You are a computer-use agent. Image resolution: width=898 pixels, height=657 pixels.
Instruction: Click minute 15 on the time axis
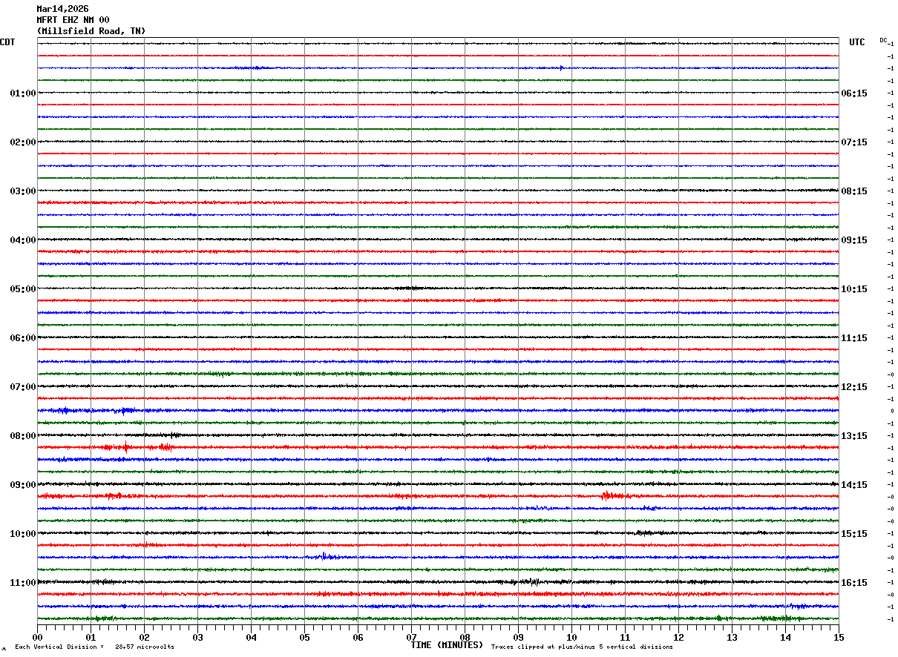pyautogui.click(x=839, y=637)
